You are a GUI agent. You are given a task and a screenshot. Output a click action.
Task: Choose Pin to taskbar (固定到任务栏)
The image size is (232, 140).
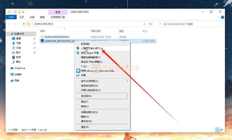click(102, 86)
